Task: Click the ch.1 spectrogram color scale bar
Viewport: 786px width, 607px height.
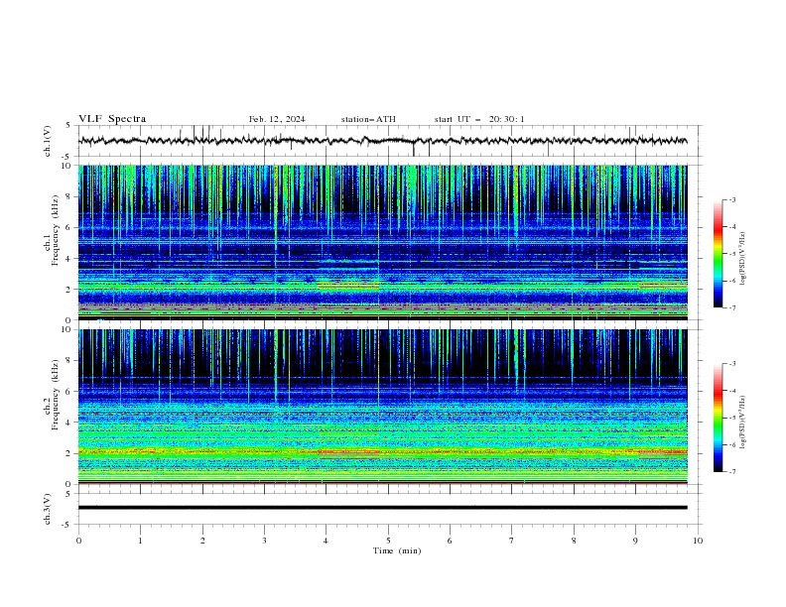Action: click(719, 254)
